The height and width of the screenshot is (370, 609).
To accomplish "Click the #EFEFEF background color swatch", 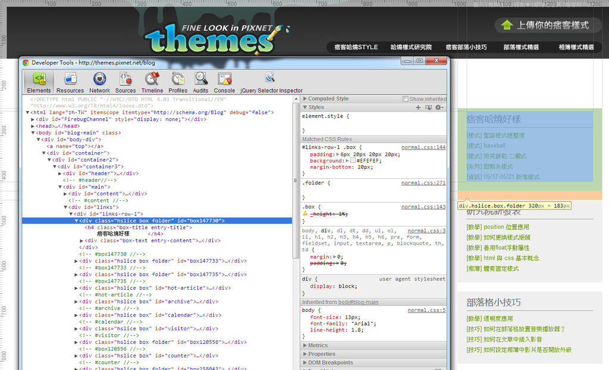I will [x=353, y=160].
